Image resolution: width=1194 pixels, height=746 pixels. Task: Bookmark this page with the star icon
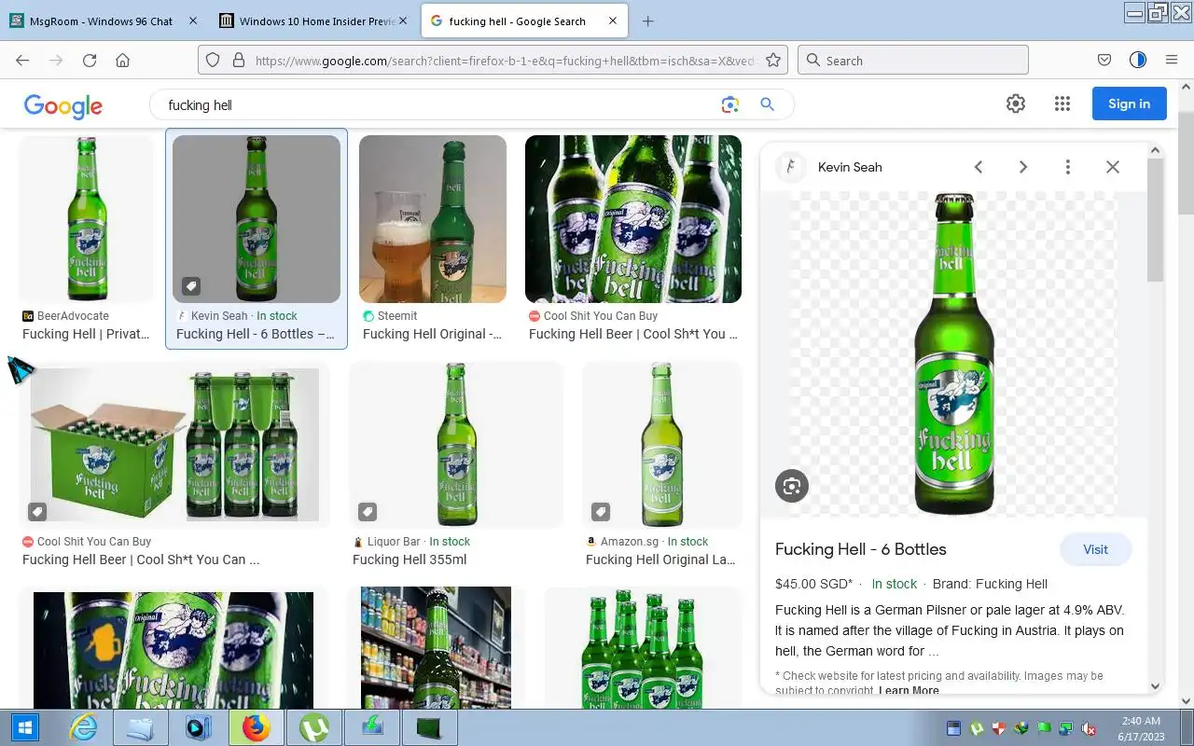pyautogui.click(x=773, y=61)
